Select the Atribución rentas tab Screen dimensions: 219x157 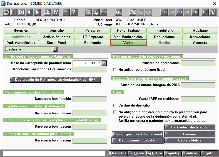(x=57, y=37)
